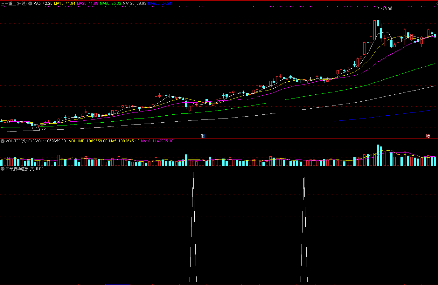Screen dimensions: 438x285
Task: Click the first buy-signal spike peak
Action: (x=193, y=173)
